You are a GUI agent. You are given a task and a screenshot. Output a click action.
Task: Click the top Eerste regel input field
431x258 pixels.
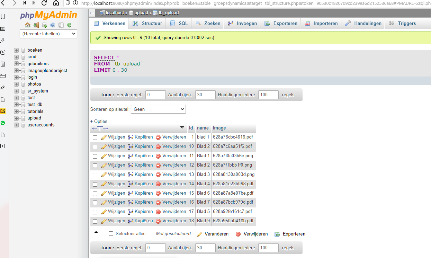coord(155,95)
